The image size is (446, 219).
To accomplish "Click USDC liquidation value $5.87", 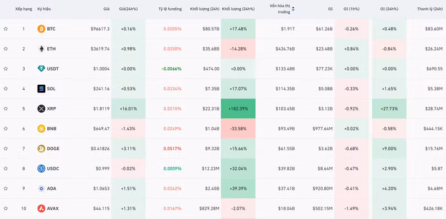I will (x=437, y=168).
